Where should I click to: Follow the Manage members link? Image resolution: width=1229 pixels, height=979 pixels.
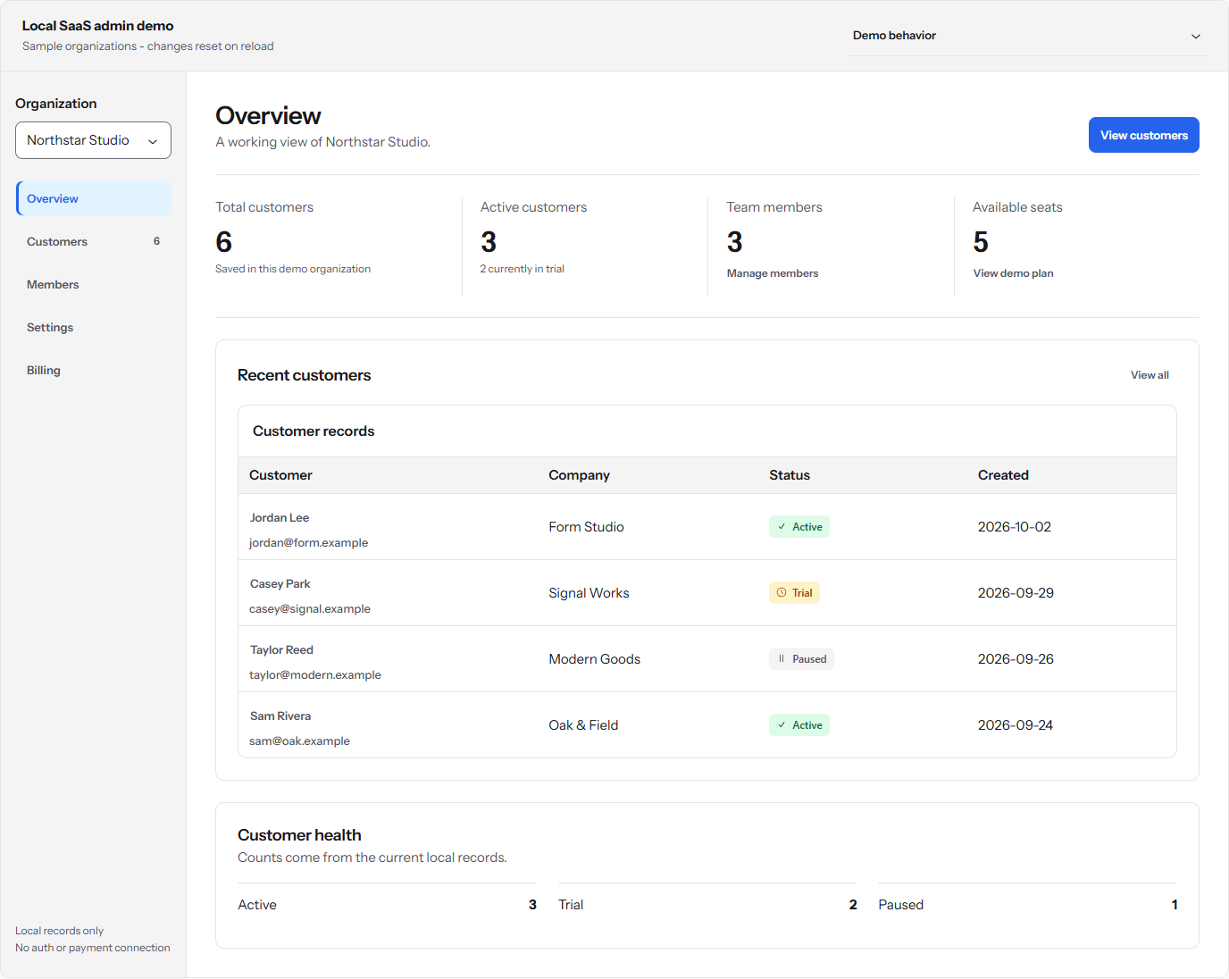tap(773, 273)
